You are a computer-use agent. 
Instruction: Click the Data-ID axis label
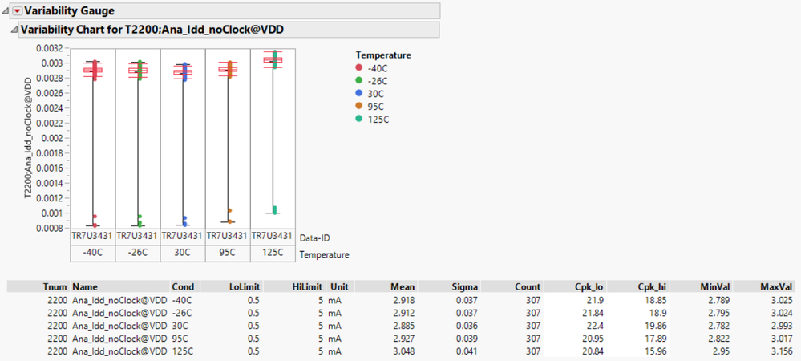[x=314, y=237]
